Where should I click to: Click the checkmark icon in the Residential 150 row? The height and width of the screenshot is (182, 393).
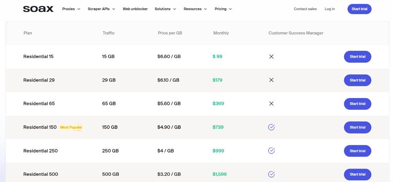click(x=271, y=127)
